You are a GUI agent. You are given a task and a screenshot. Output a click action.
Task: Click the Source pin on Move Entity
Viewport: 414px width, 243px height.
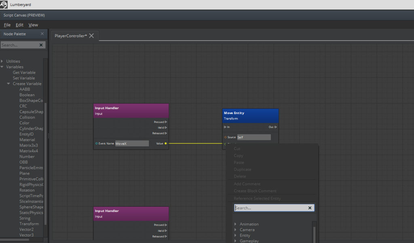[x=225, y=137]
